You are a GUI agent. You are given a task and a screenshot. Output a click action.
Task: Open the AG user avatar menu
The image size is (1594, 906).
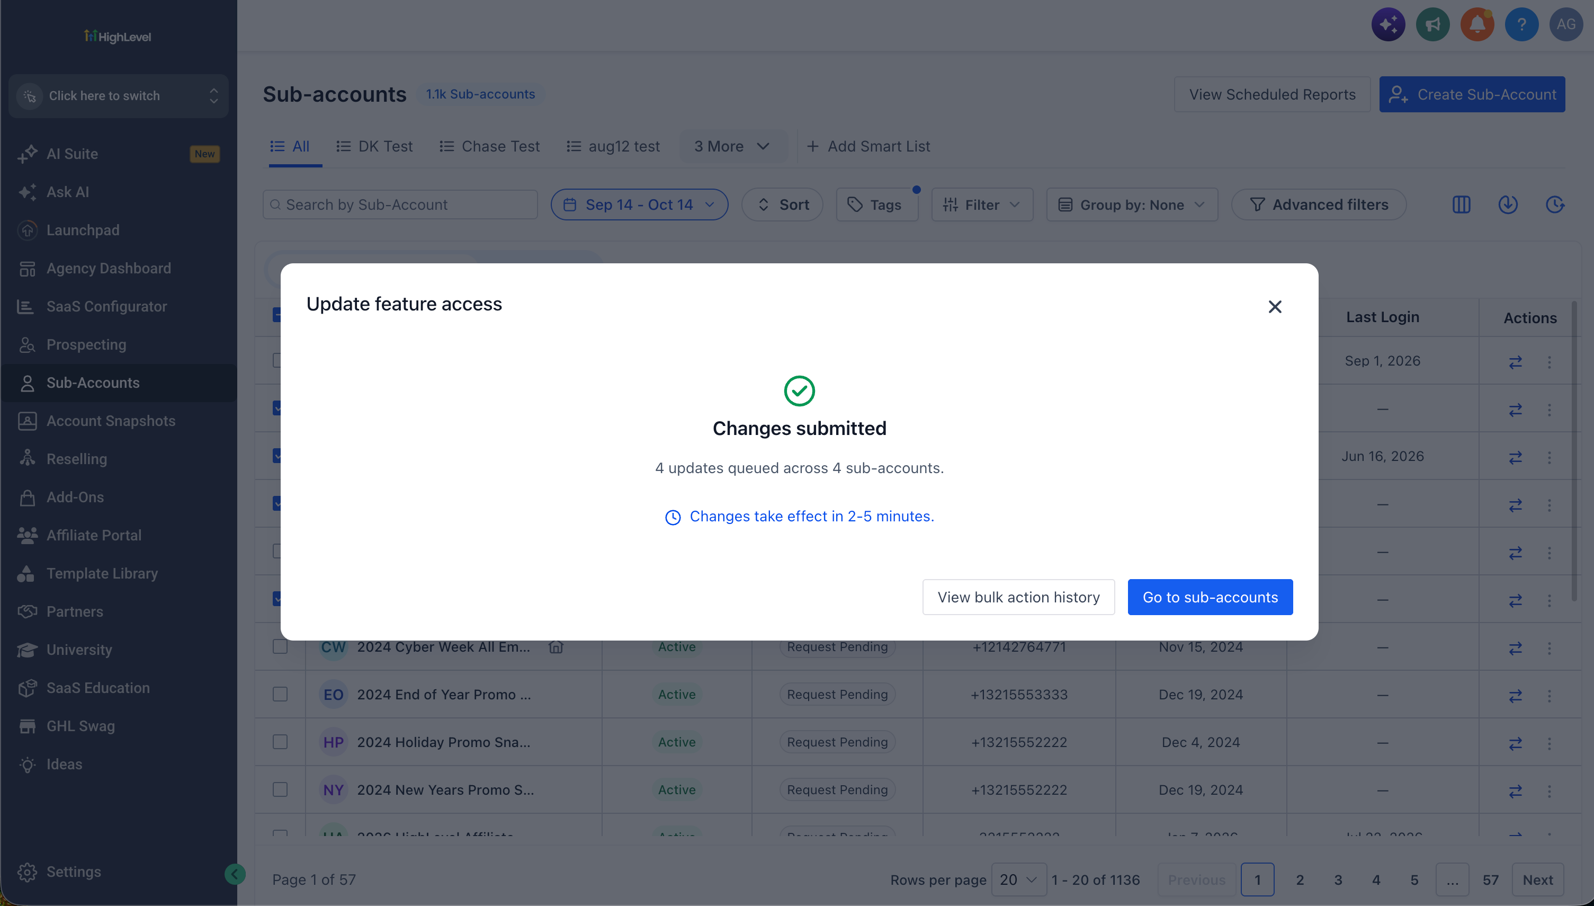click(x=1565, y=25)
